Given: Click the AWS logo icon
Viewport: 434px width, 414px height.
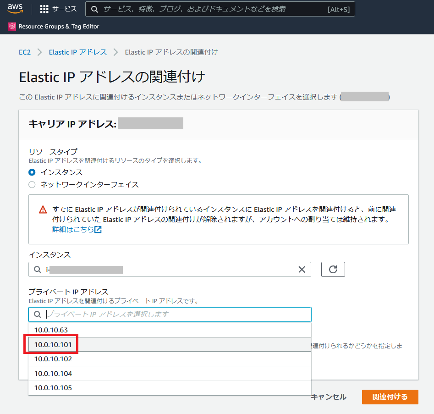Looking at the screenshot, I should (x=15, y=8).
